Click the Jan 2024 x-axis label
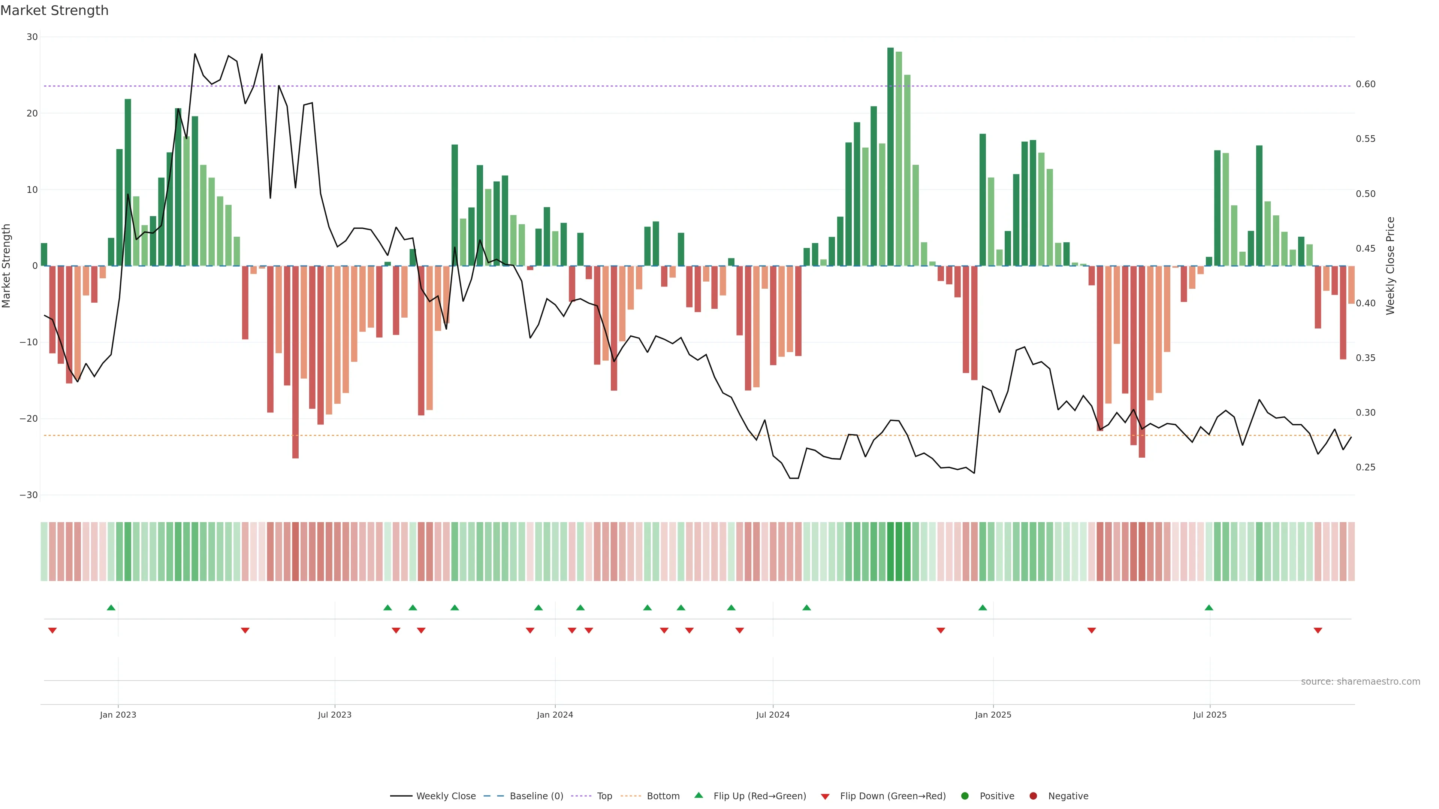 [555, 715]
